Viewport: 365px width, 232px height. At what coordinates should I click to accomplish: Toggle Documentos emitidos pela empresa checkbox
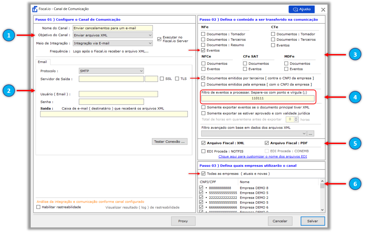pos(203,84)
